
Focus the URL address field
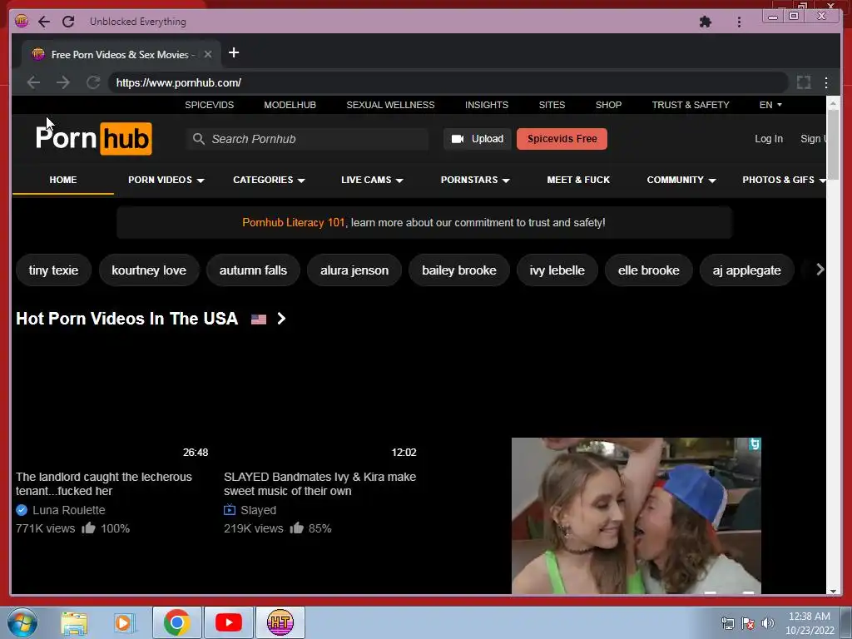pyautogui.click(x=448, y=82)
